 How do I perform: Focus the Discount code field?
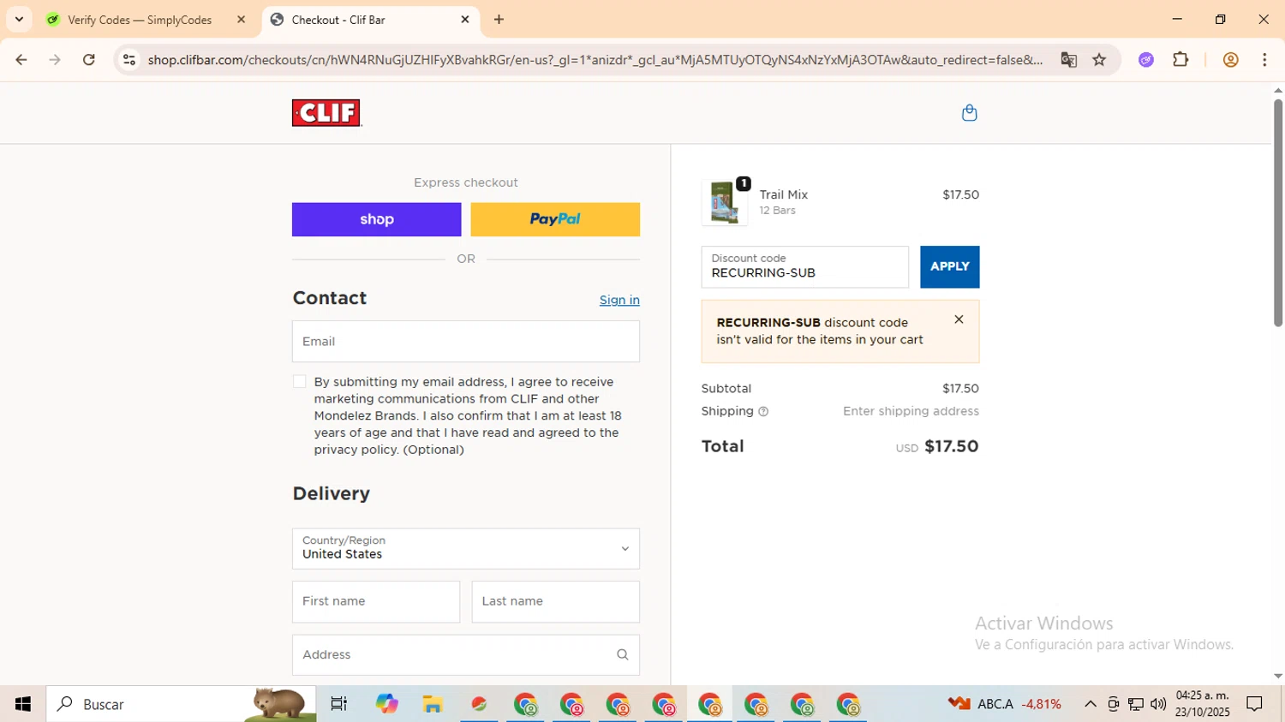(x=805, y=267)
